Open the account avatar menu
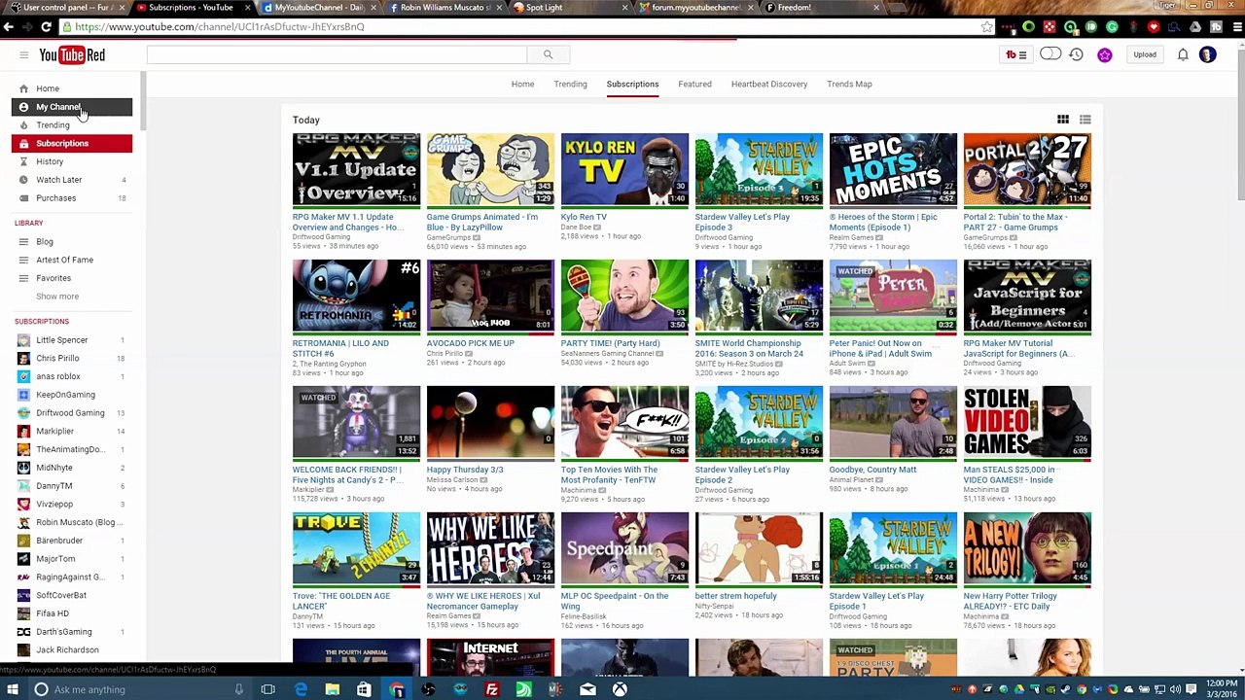The image size is (1245, 700). [x=1208, y=55]
